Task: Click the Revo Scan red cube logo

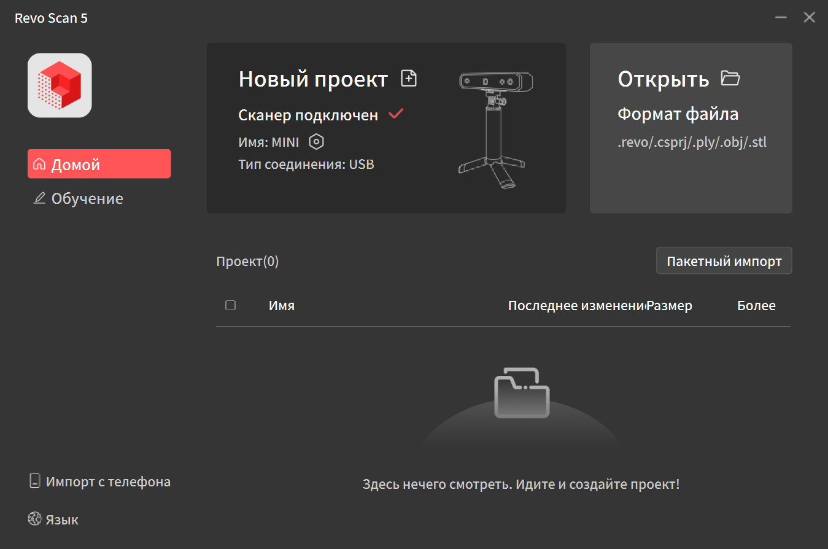Action: point(60,85)
